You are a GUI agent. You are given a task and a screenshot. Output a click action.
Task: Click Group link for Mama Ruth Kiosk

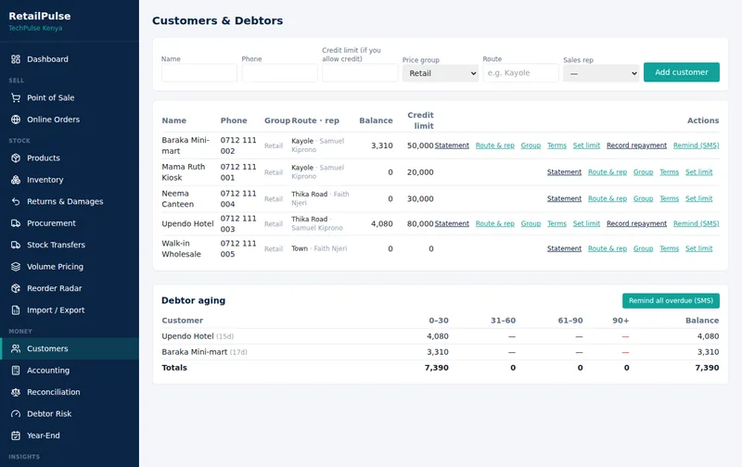(x=643, y=172)
